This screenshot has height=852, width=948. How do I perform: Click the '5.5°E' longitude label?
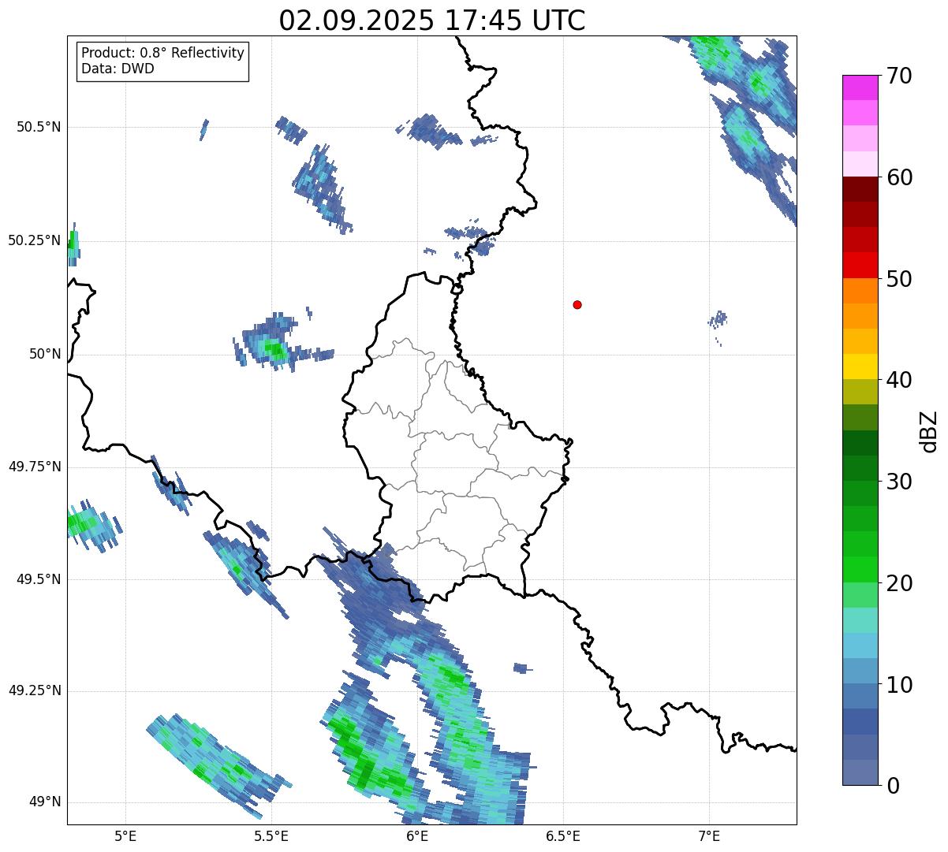click(x=271, y=835)
